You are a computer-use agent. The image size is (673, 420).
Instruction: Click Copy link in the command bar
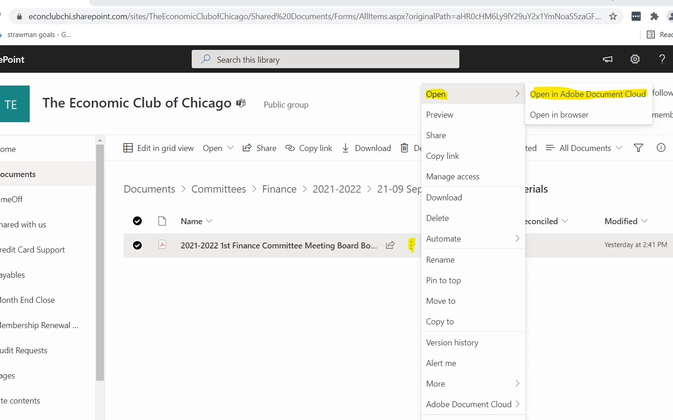click(x=309, y=148)
